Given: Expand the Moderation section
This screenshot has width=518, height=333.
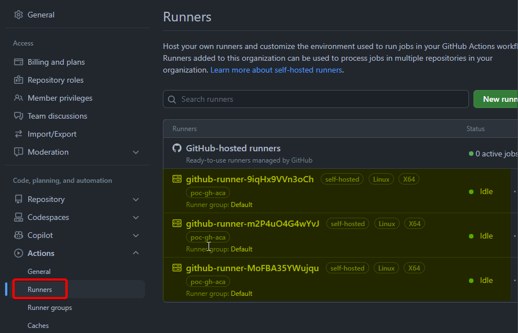Looking at the screenshot, I should pos(135,152).
